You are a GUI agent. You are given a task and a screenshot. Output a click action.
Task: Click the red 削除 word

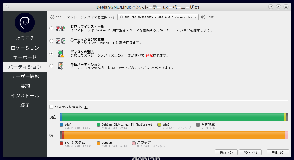click(150, 55)
